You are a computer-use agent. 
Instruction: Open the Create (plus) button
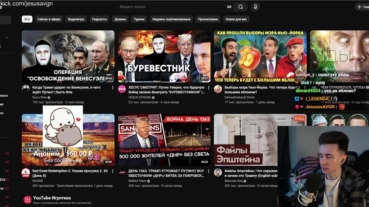click(x=363, y=7)
